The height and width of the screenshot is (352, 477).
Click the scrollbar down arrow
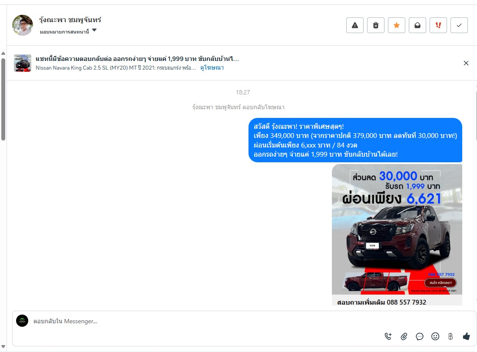(x=3, y=346)
